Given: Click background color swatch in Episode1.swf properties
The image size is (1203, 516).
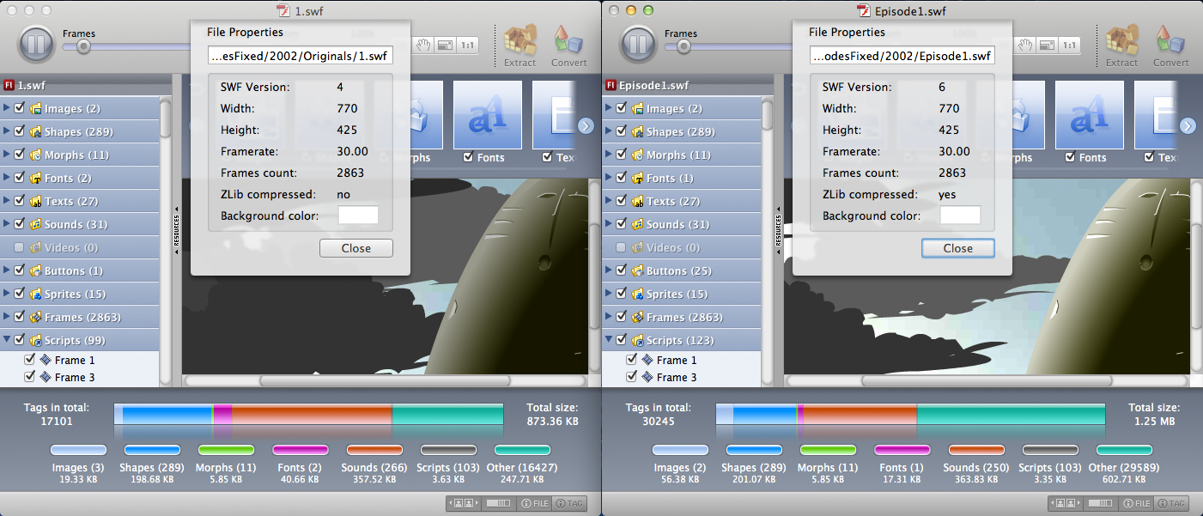Looking at the screenshot, I should pyautogui.click(x=960, y=216).
